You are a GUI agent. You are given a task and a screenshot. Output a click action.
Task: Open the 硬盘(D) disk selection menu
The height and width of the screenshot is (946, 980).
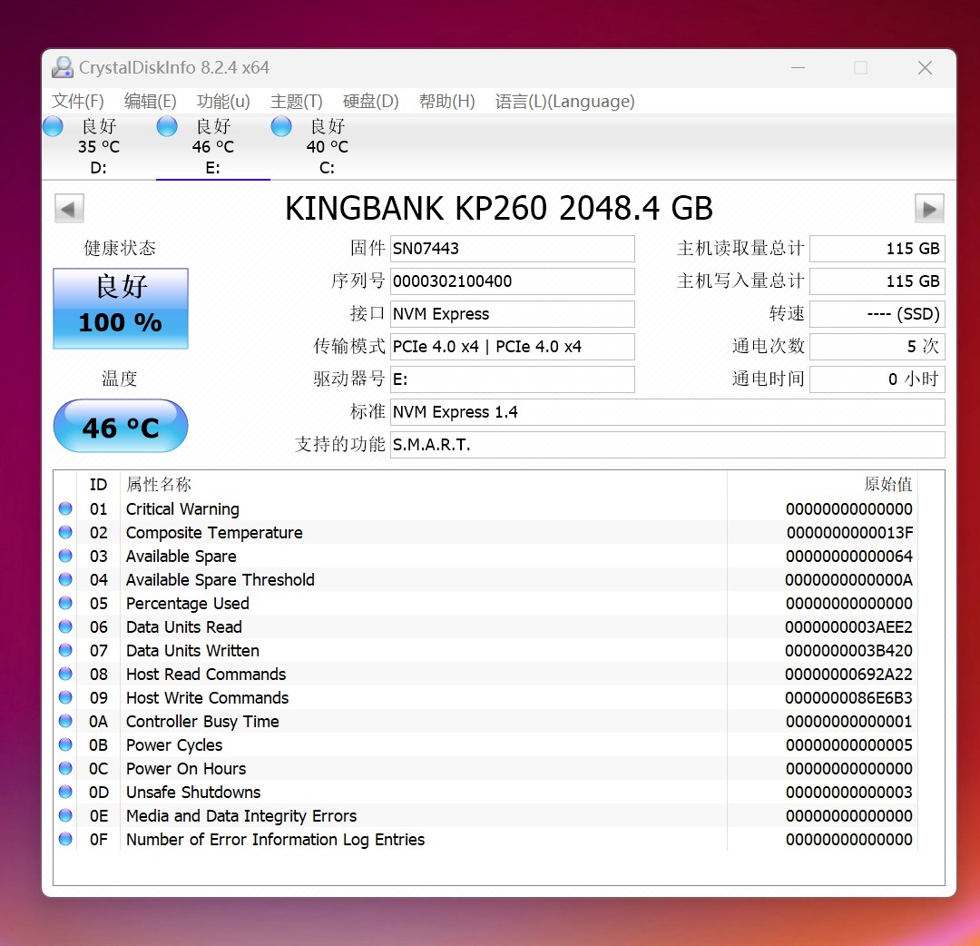370,102
